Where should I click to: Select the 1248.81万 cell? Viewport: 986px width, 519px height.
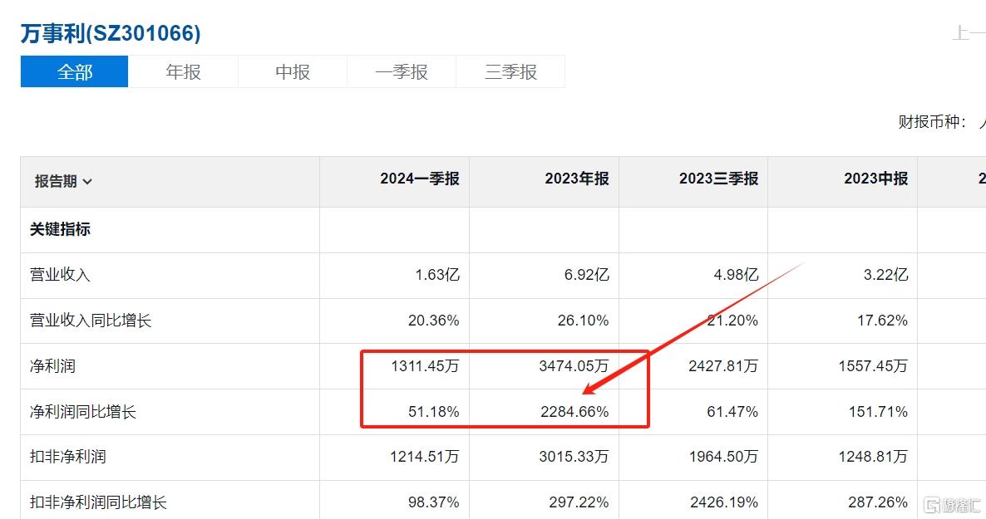(x=873, y=457)
